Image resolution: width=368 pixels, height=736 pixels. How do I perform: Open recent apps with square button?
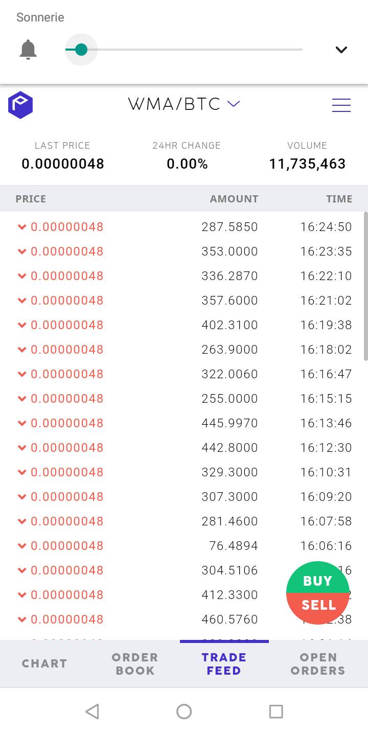pyautogui.click(x=276, y=711)
